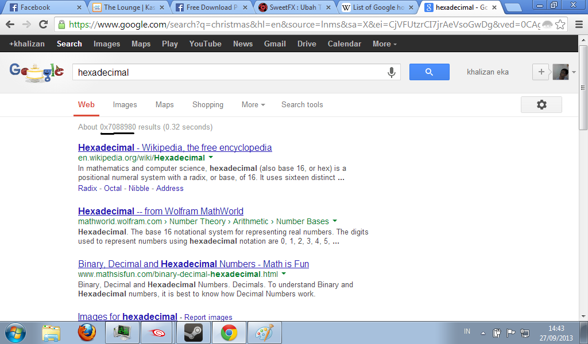Screen dimensions: 588x344
Task: Open a new tab button
Action: (512, 7)
